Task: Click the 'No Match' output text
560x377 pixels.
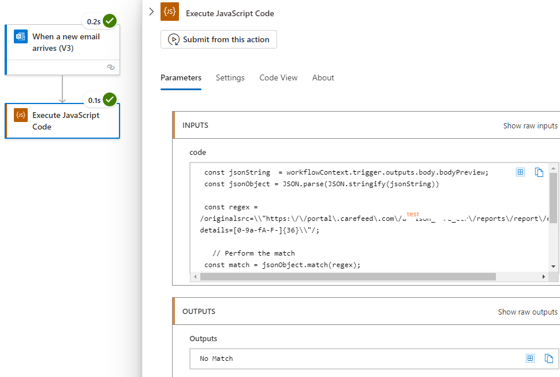Action: 216,358
